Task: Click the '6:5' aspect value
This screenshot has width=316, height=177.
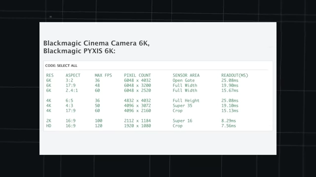Action: click(69, 100)
